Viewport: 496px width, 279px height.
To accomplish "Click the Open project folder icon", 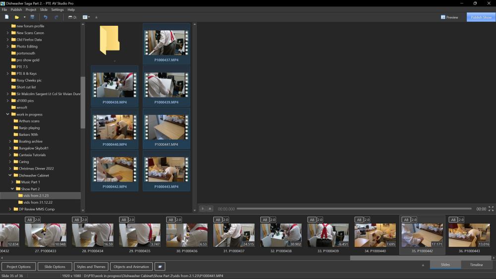I will 17,17.
